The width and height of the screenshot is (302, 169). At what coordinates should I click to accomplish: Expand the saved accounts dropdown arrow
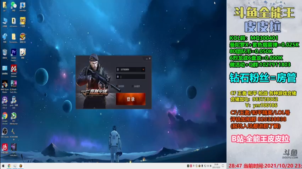[x=143, y=69]
